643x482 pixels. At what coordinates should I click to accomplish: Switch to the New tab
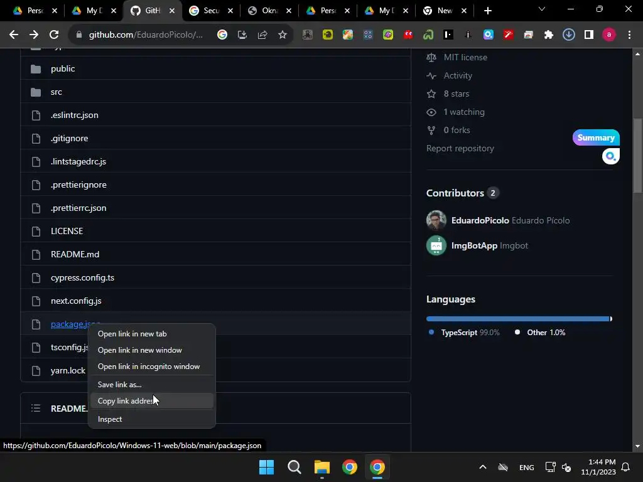[x=445, y=11]
